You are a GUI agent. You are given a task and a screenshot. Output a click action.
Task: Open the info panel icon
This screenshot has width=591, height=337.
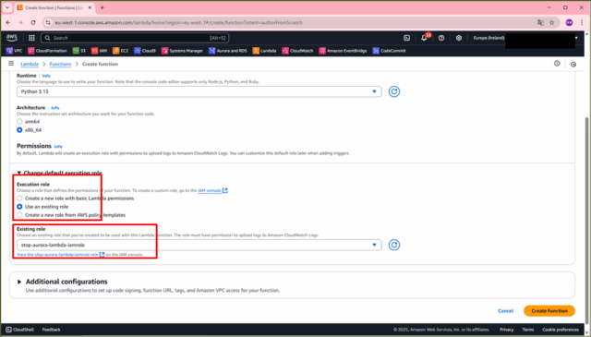[557, 64]
